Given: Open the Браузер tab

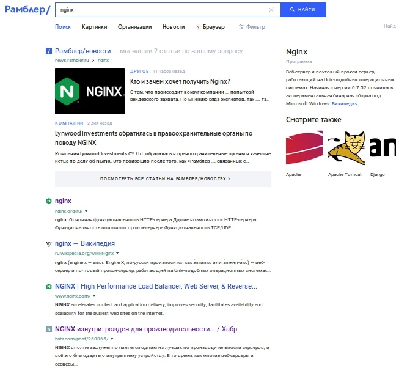Looking at the screenshot, I should [210, 27].
